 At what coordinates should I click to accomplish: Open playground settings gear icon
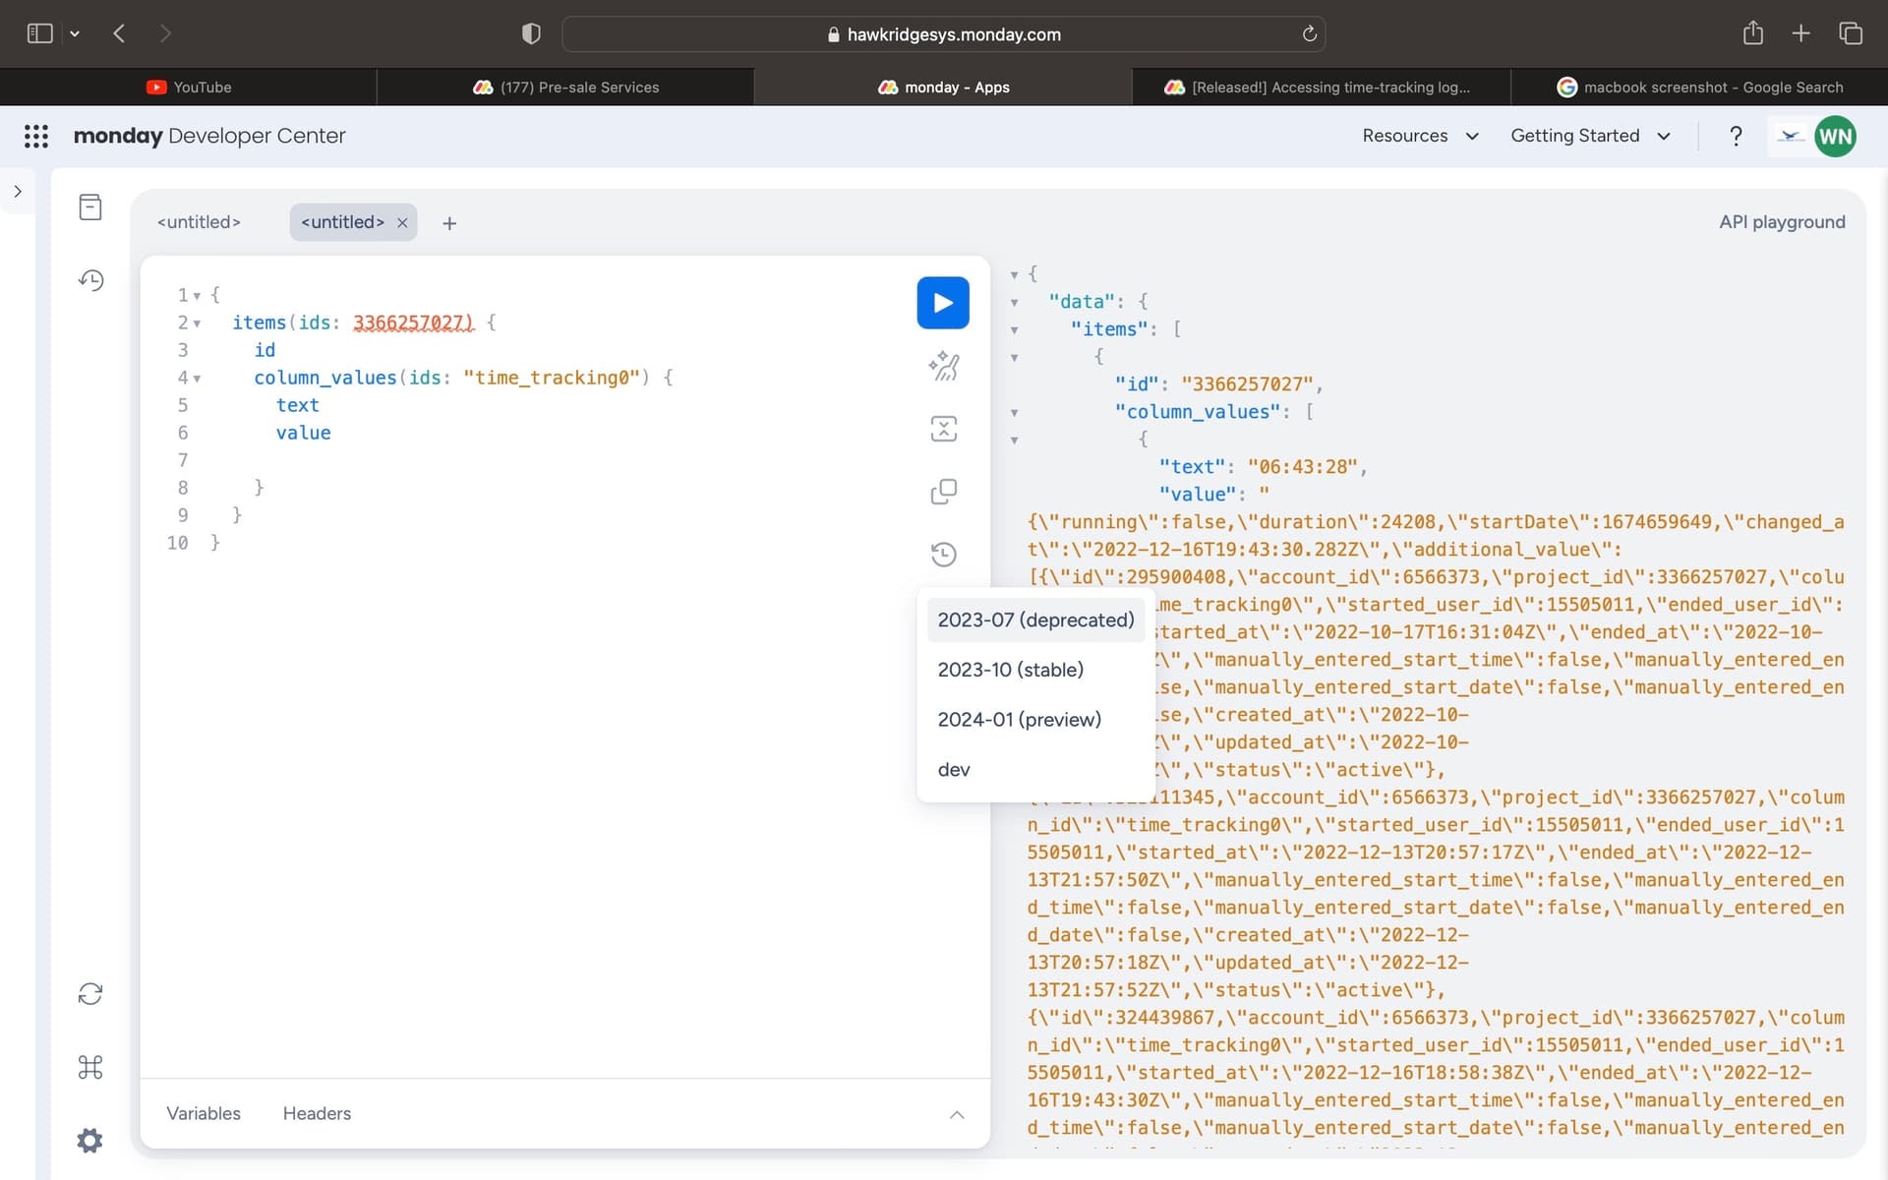[90, 1141]
